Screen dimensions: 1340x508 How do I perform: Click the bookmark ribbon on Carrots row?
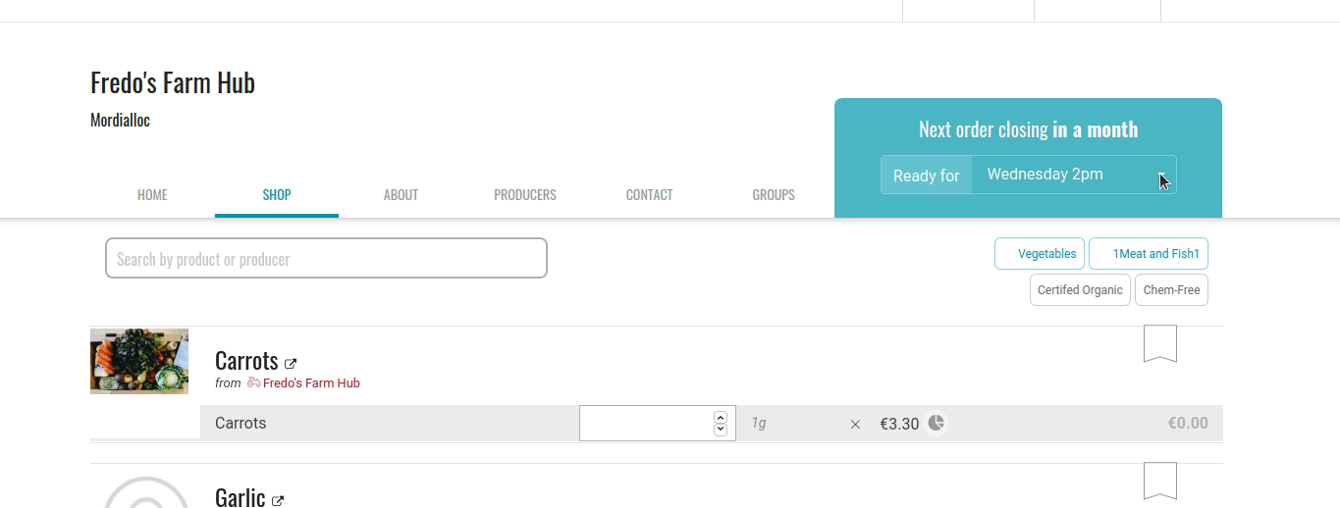point(1159,343)
